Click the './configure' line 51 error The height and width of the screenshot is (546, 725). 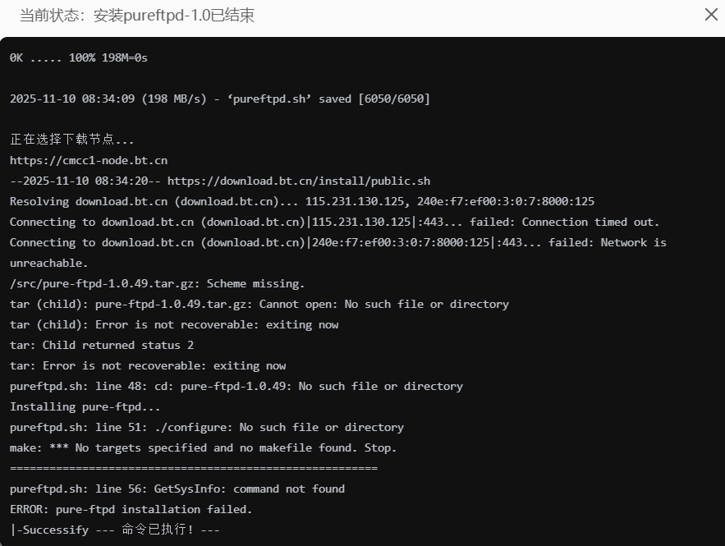point(207,427)
